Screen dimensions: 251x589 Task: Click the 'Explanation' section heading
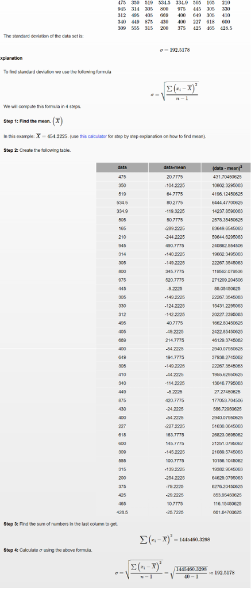[11, 58]
